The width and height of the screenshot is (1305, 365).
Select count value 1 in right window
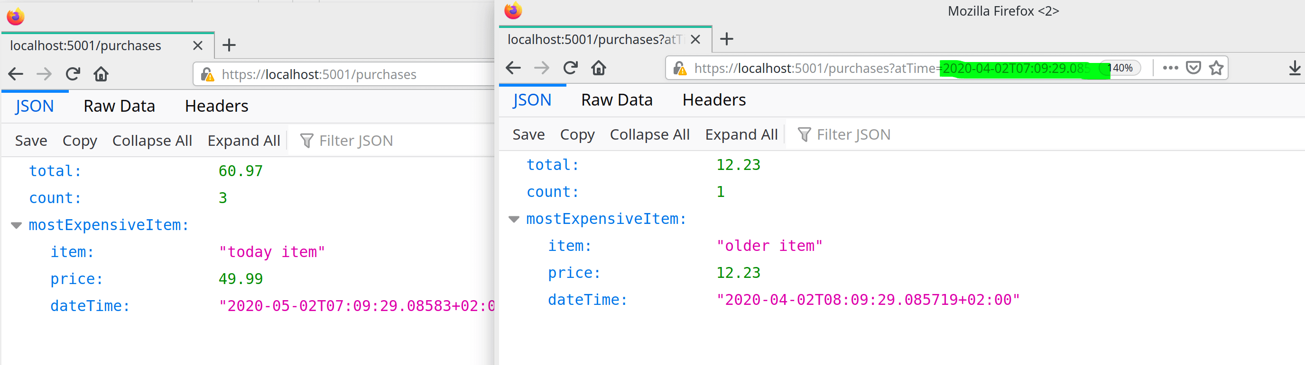[720, 192]
